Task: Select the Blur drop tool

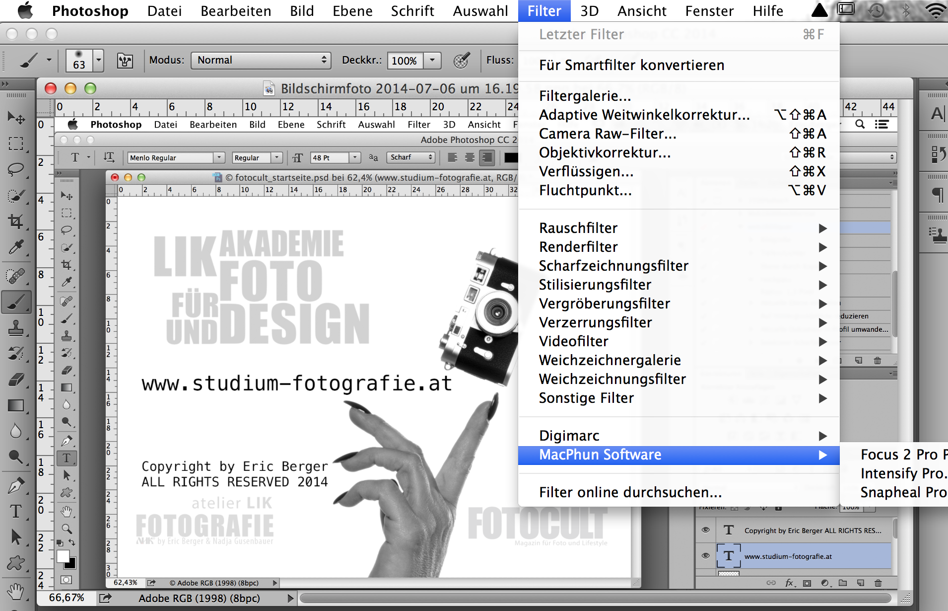Action: (16, 431)
